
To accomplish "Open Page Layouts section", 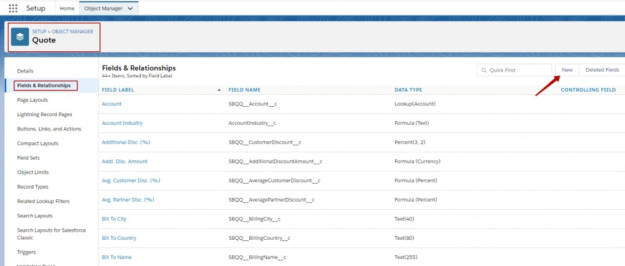I will (x=32, y=100).
